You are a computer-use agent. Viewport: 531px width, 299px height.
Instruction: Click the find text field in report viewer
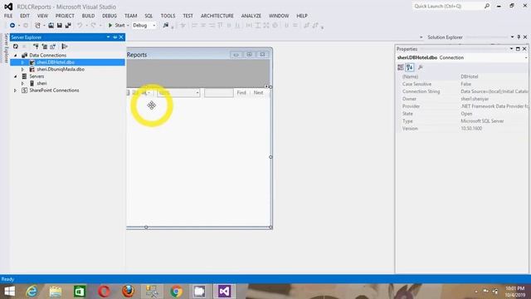click(219, 93)
